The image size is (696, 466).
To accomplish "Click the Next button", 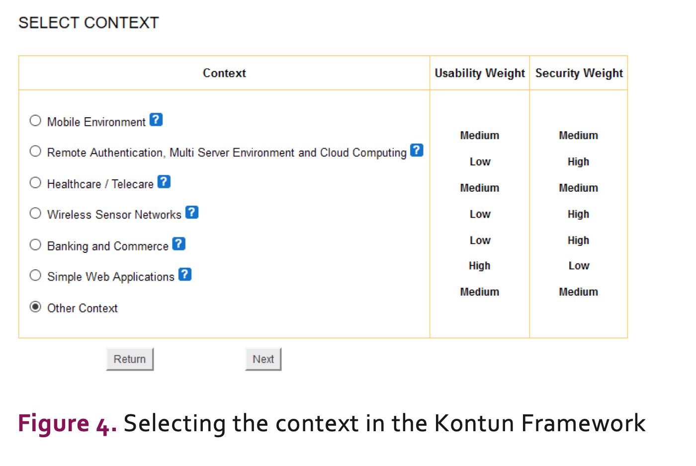I will (x=263, y=359).
